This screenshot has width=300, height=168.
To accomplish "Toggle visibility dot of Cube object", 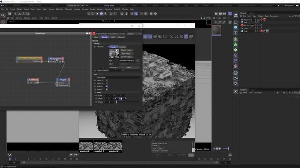I will tap(256, 31).
